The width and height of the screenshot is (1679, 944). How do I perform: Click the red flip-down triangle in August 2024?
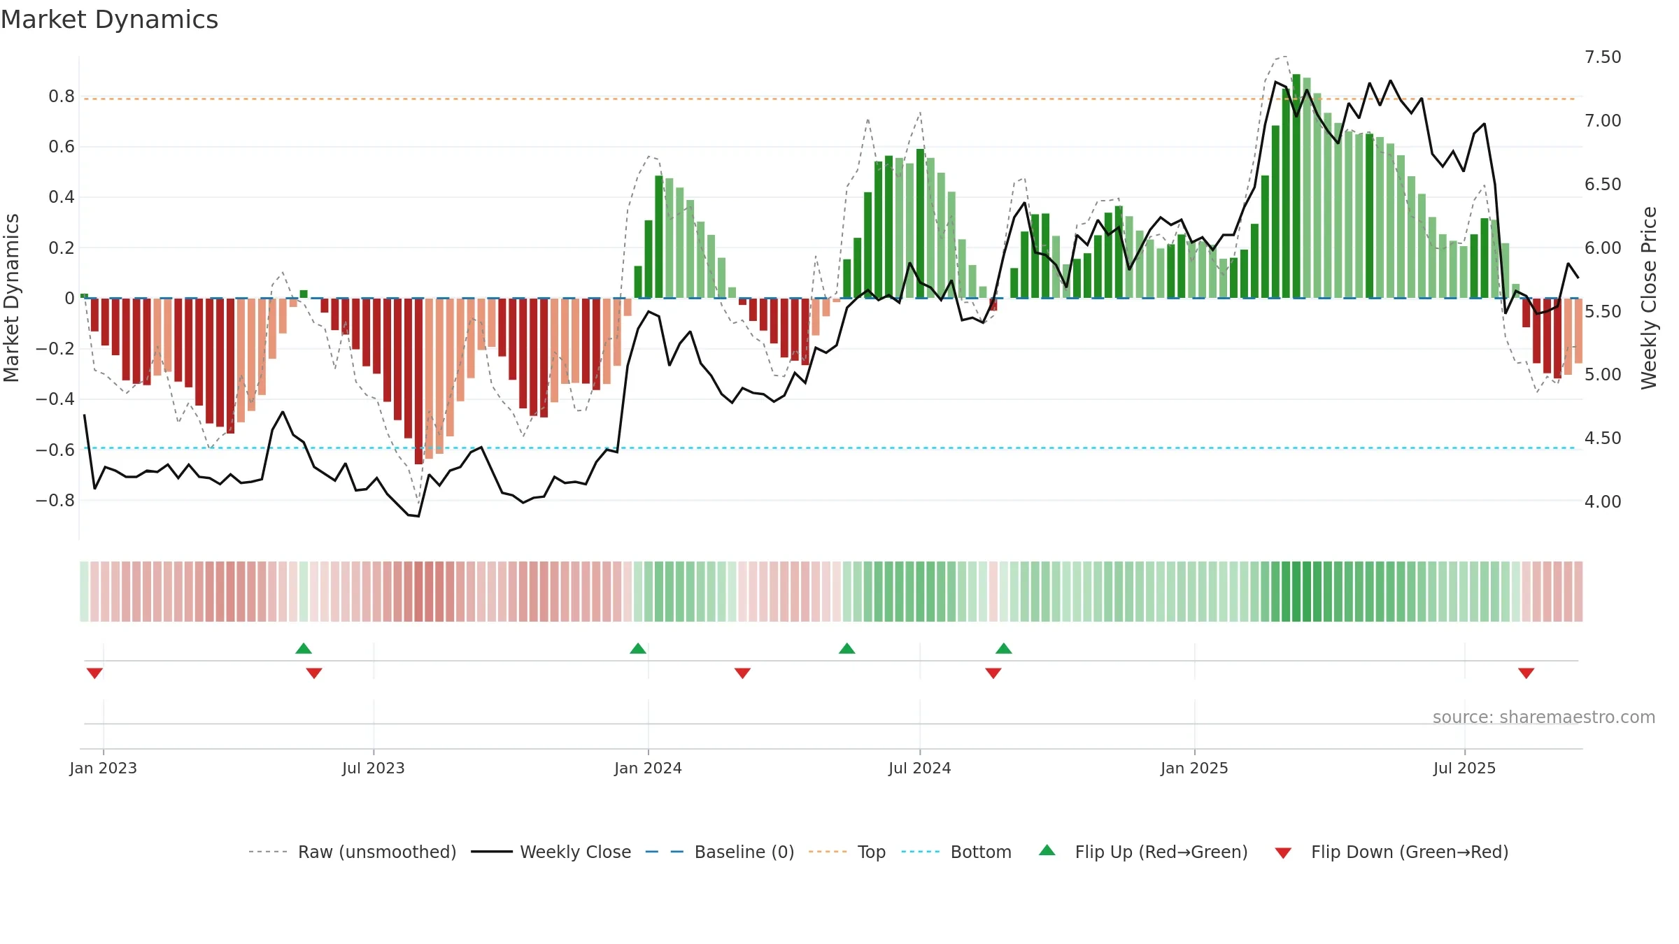pos(993,673)
